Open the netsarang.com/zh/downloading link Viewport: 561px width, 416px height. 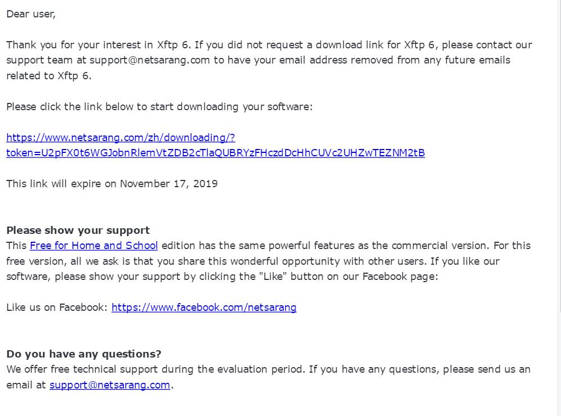120,138
